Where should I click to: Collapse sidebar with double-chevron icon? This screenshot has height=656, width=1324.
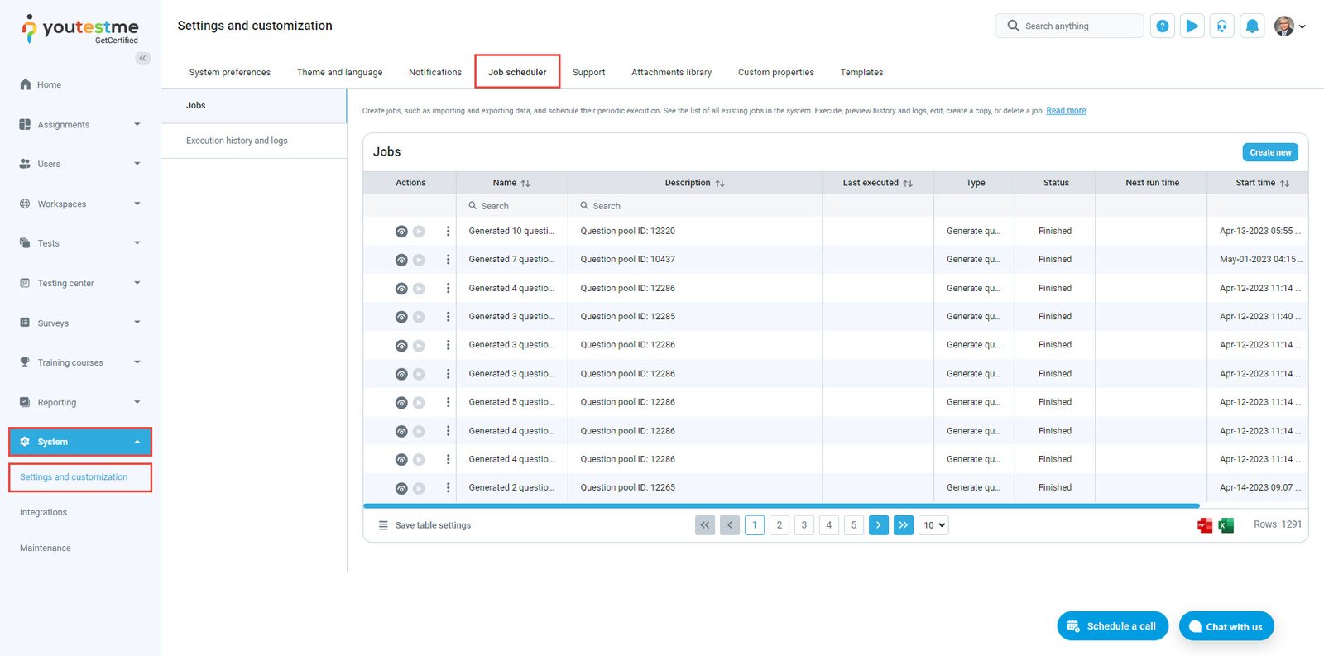[x=143, y=58]
